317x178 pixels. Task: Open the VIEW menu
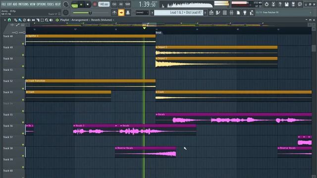click(x=33, y=4)
